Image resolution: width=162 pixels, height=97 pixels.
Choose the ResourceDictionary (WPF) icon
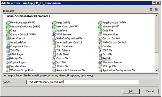point(8,27)
